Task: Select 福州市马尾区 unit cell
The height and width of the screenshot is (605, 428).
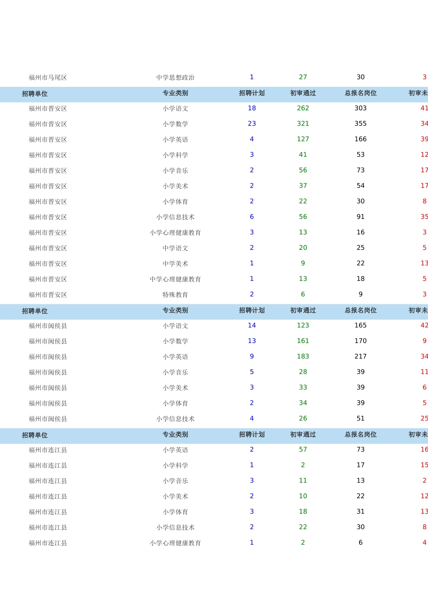Action: 48,77
